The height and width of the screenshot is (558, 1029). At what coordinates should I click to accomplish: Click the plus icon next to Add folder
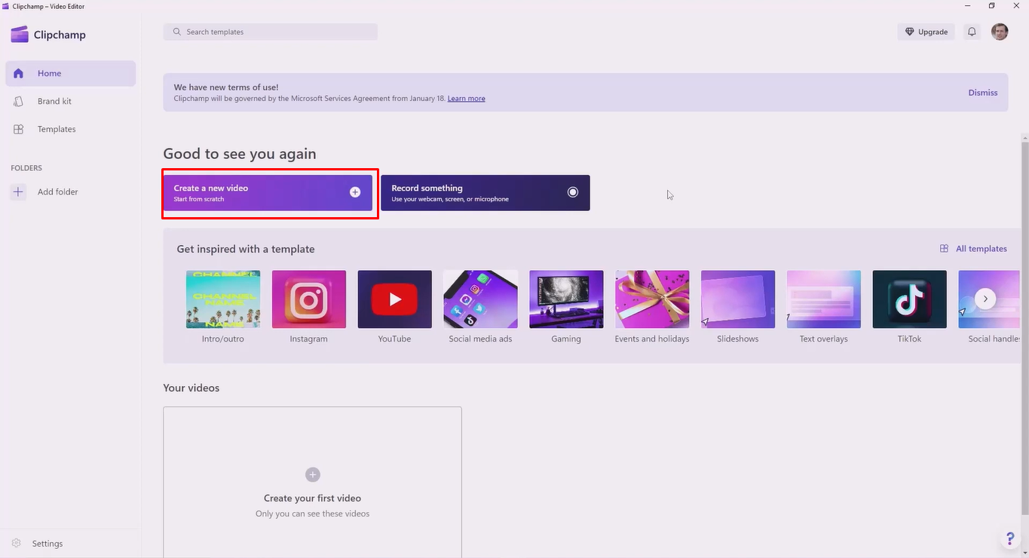click(x=18, y=192)
